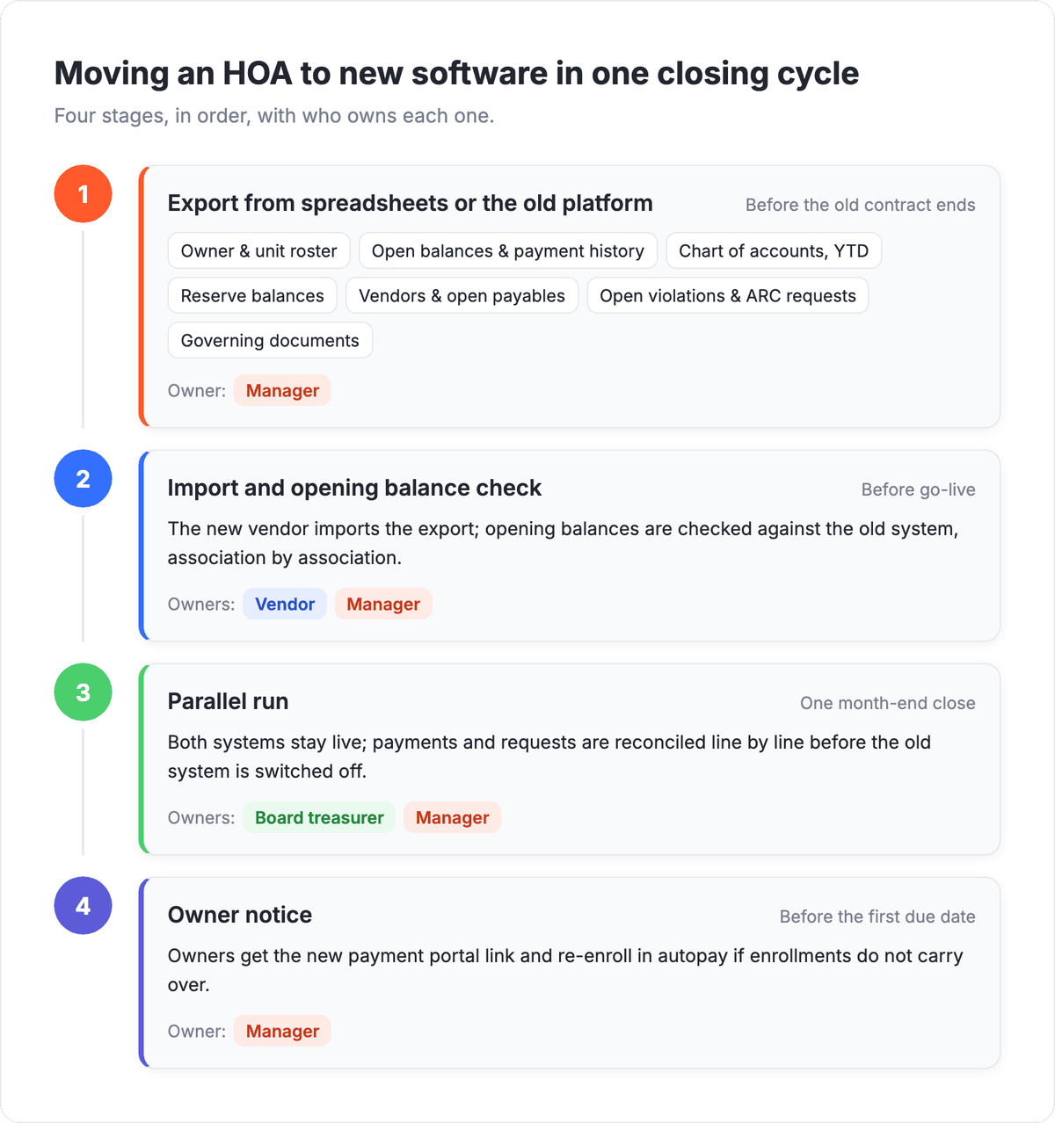Click the 'Owners:' label in Parallel run stage
Image resolution: width=1055 pixels, height=1123 pixels.
[201, 818]
